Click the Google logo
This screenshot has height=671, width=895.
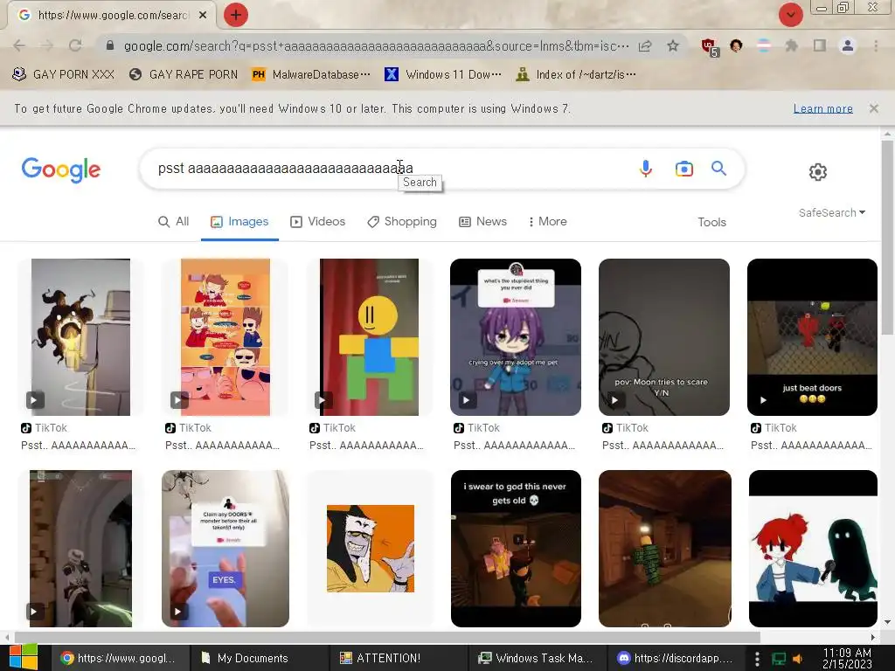(61, 169)
